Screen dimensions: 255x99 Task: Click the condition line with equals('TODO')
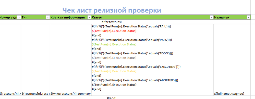pos(132,53)
